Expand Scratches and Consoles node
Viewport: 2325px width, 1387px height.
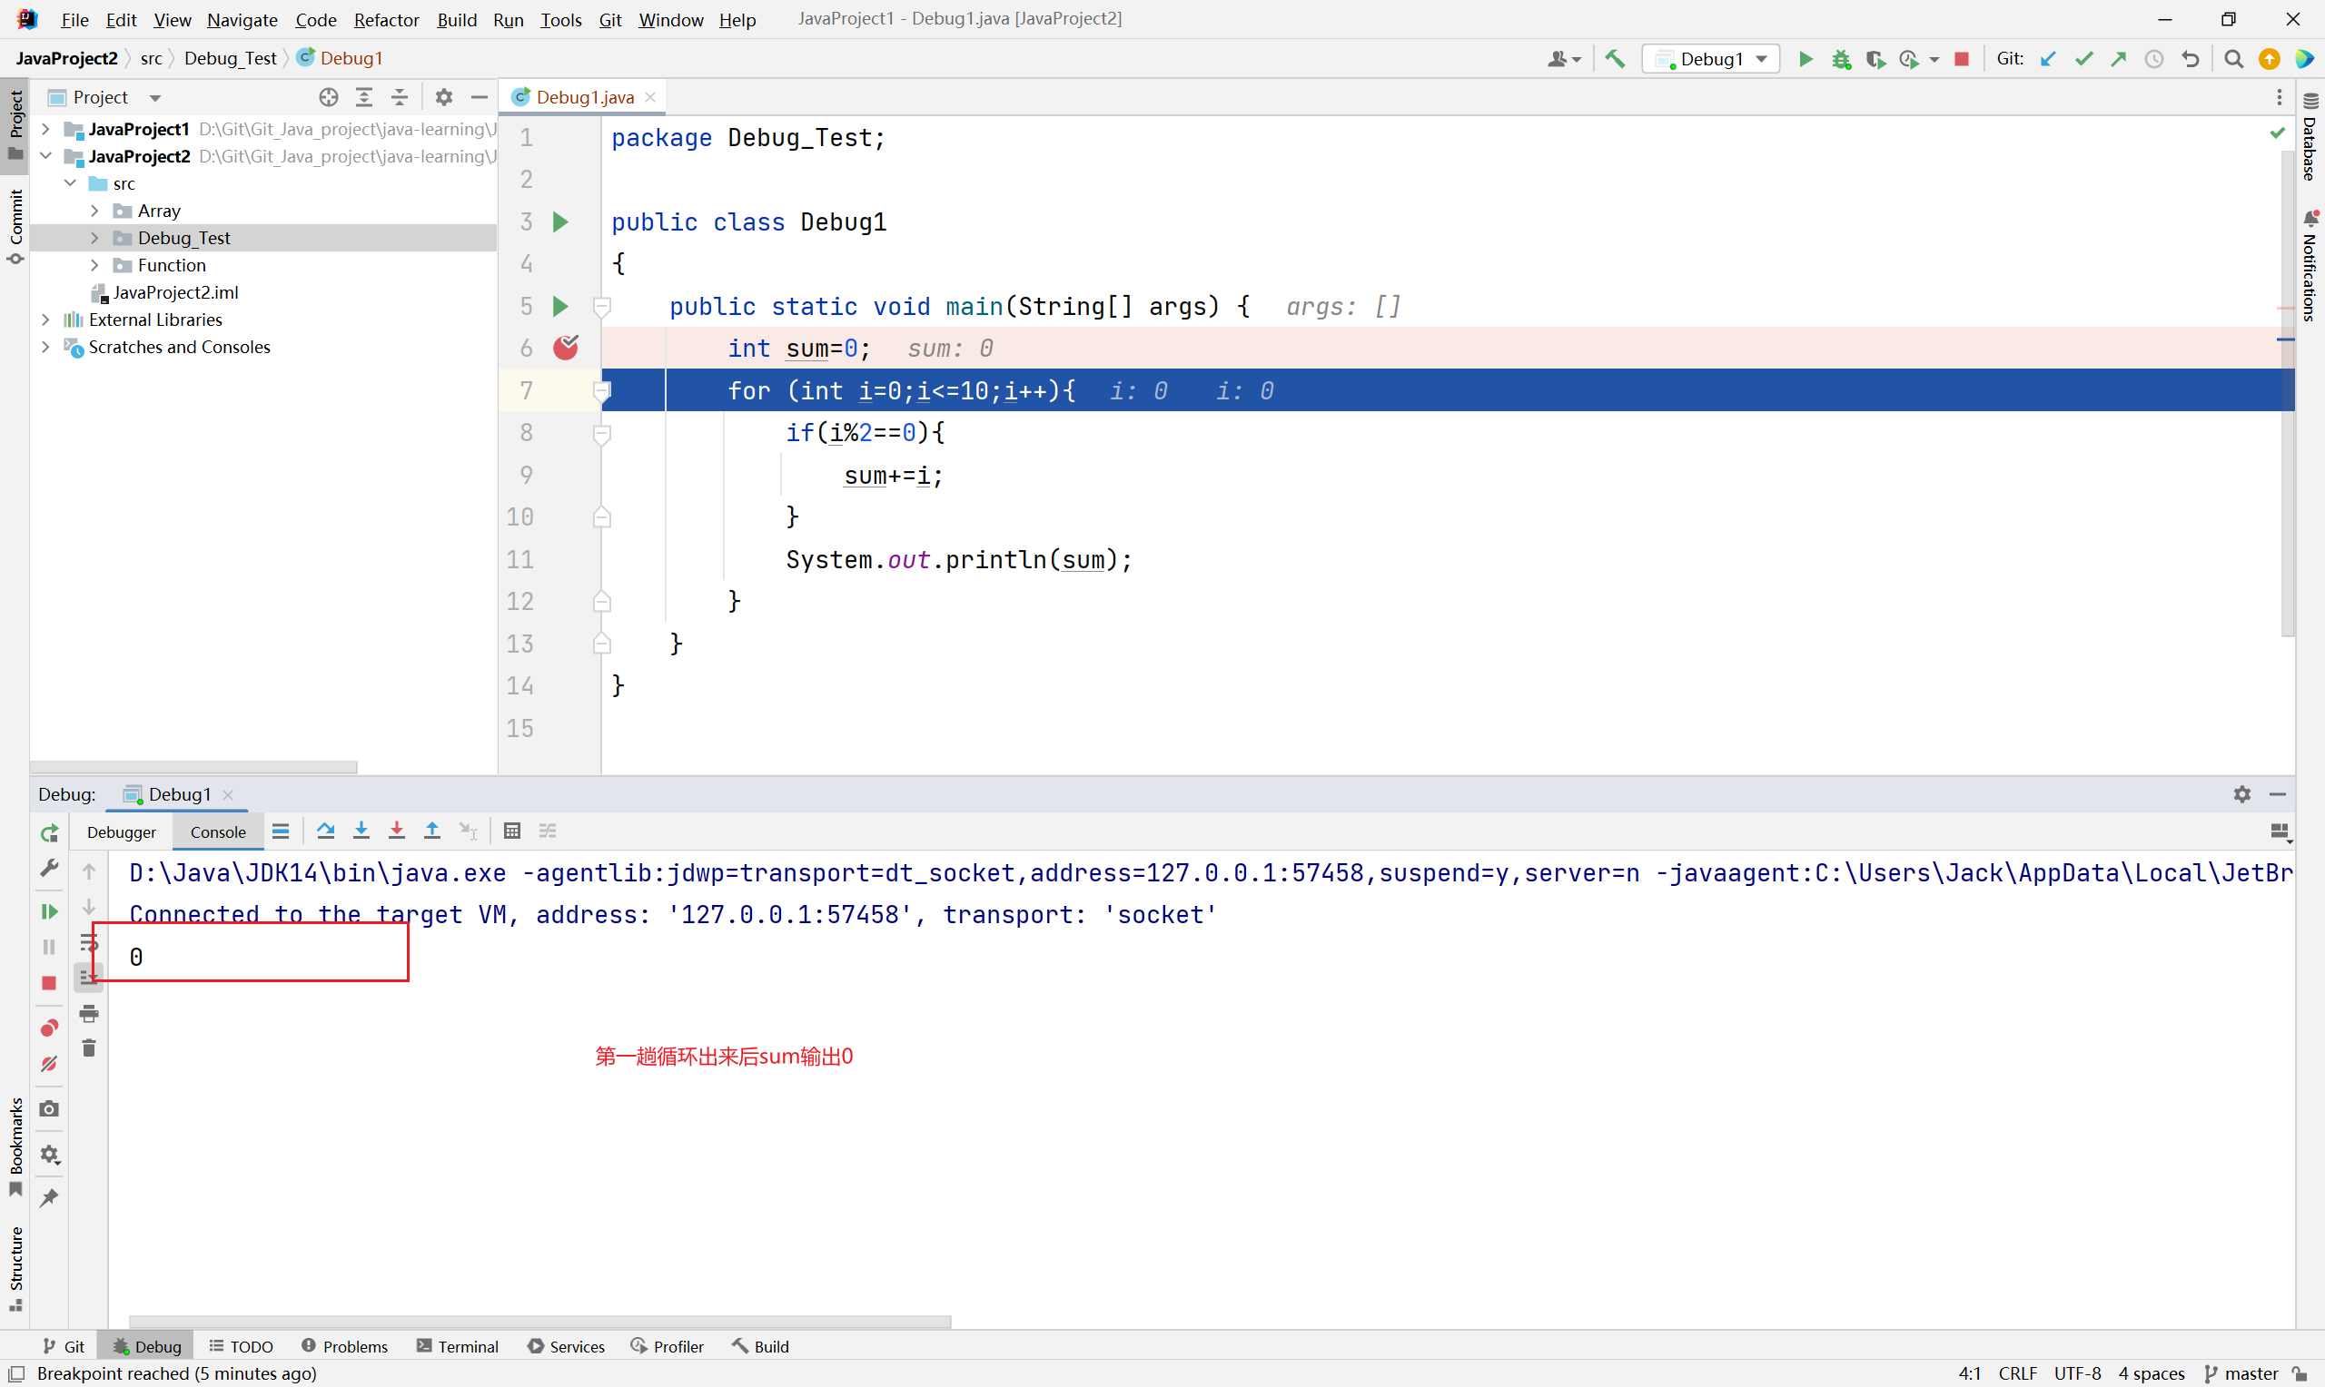pos(45,347)
